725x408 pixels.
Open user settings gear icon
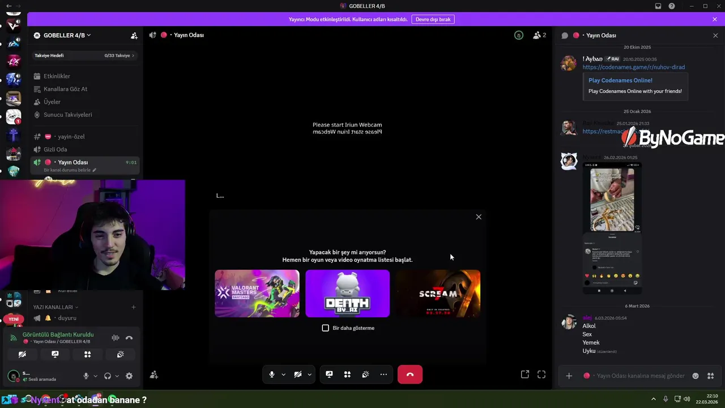tap(129, 376)
